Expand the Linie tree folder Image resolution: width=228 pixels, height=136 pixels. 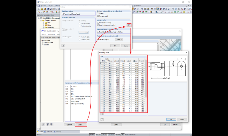[43, 25]
